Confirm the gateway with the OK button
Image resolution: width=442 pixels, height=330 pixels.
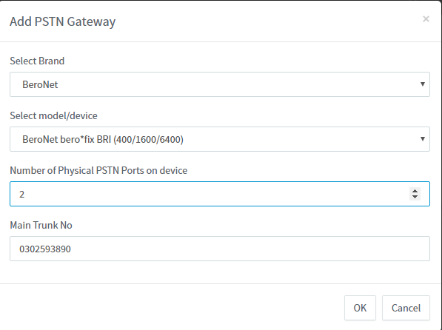(x=360, y=308)
